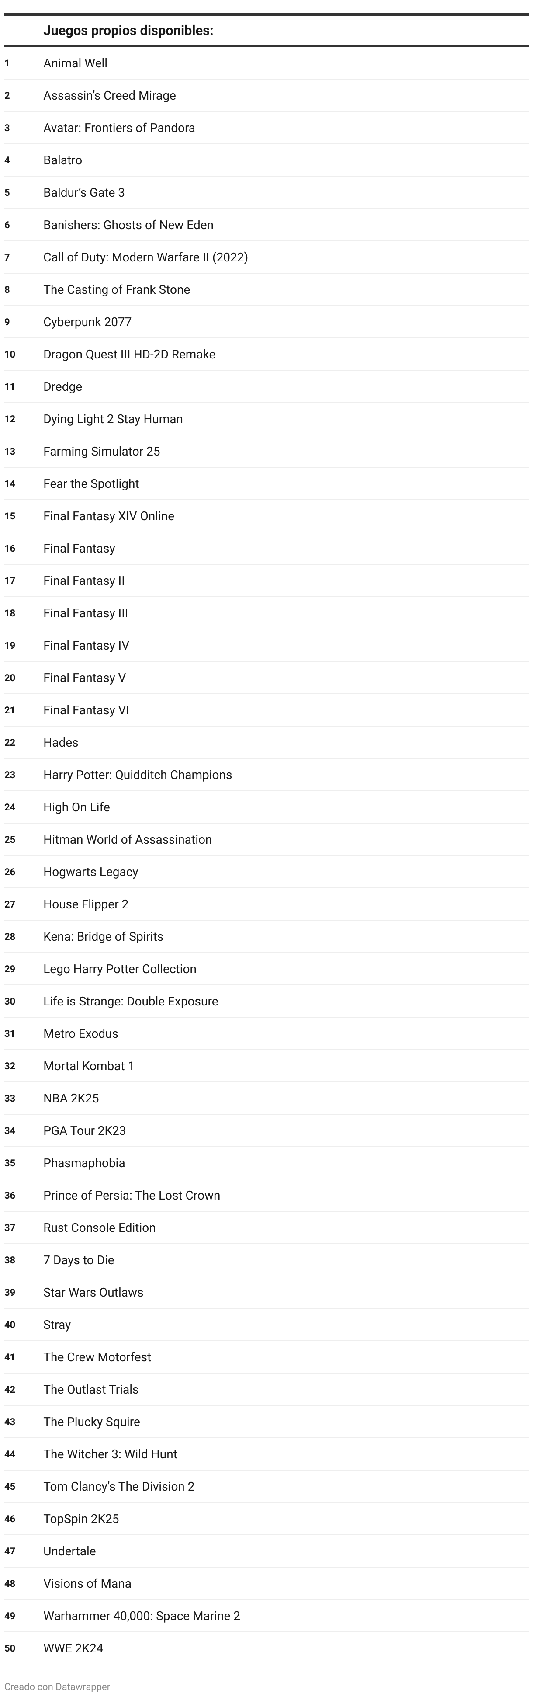The width and height of the screenshot is (533, 1697).
Task: Click the Cyberpunk 2077 entry
Action: click(x=87, y=322)
